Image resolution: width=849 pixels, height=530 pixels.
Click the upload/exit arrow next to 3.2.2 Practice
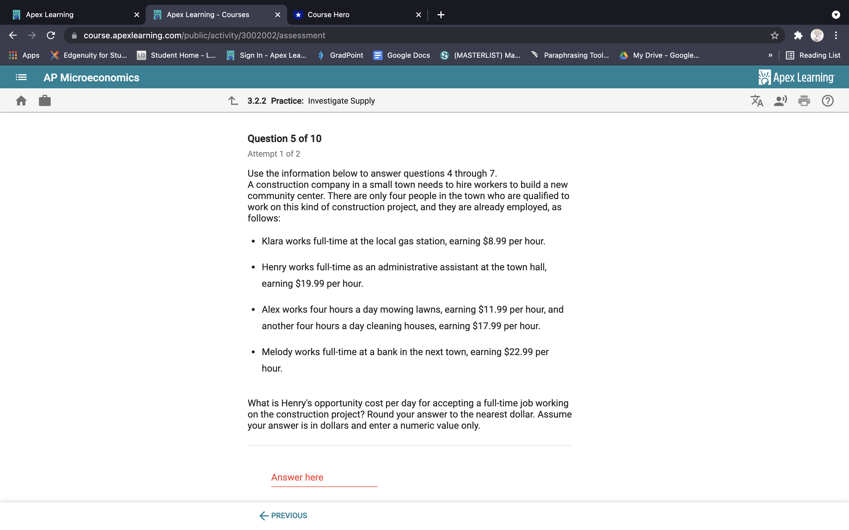[x=233, y=101]
